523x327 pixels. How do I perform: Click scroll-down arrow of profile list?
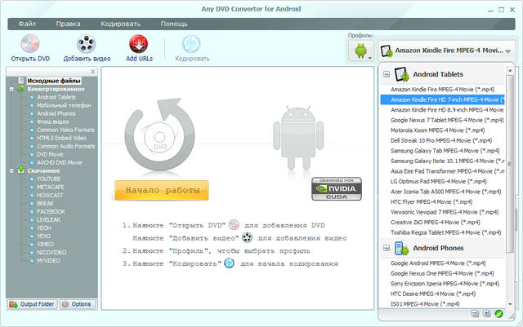510,304
